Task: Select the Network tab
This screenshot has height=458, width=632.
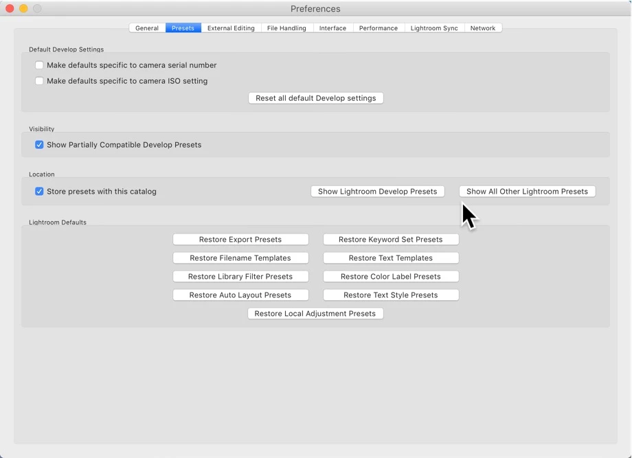Action: (x=483, y=28)
